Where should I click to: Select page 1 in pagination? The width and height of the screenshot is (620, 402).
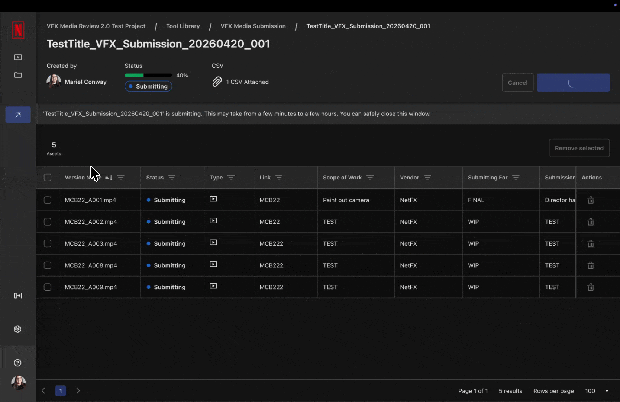point(61,391)
